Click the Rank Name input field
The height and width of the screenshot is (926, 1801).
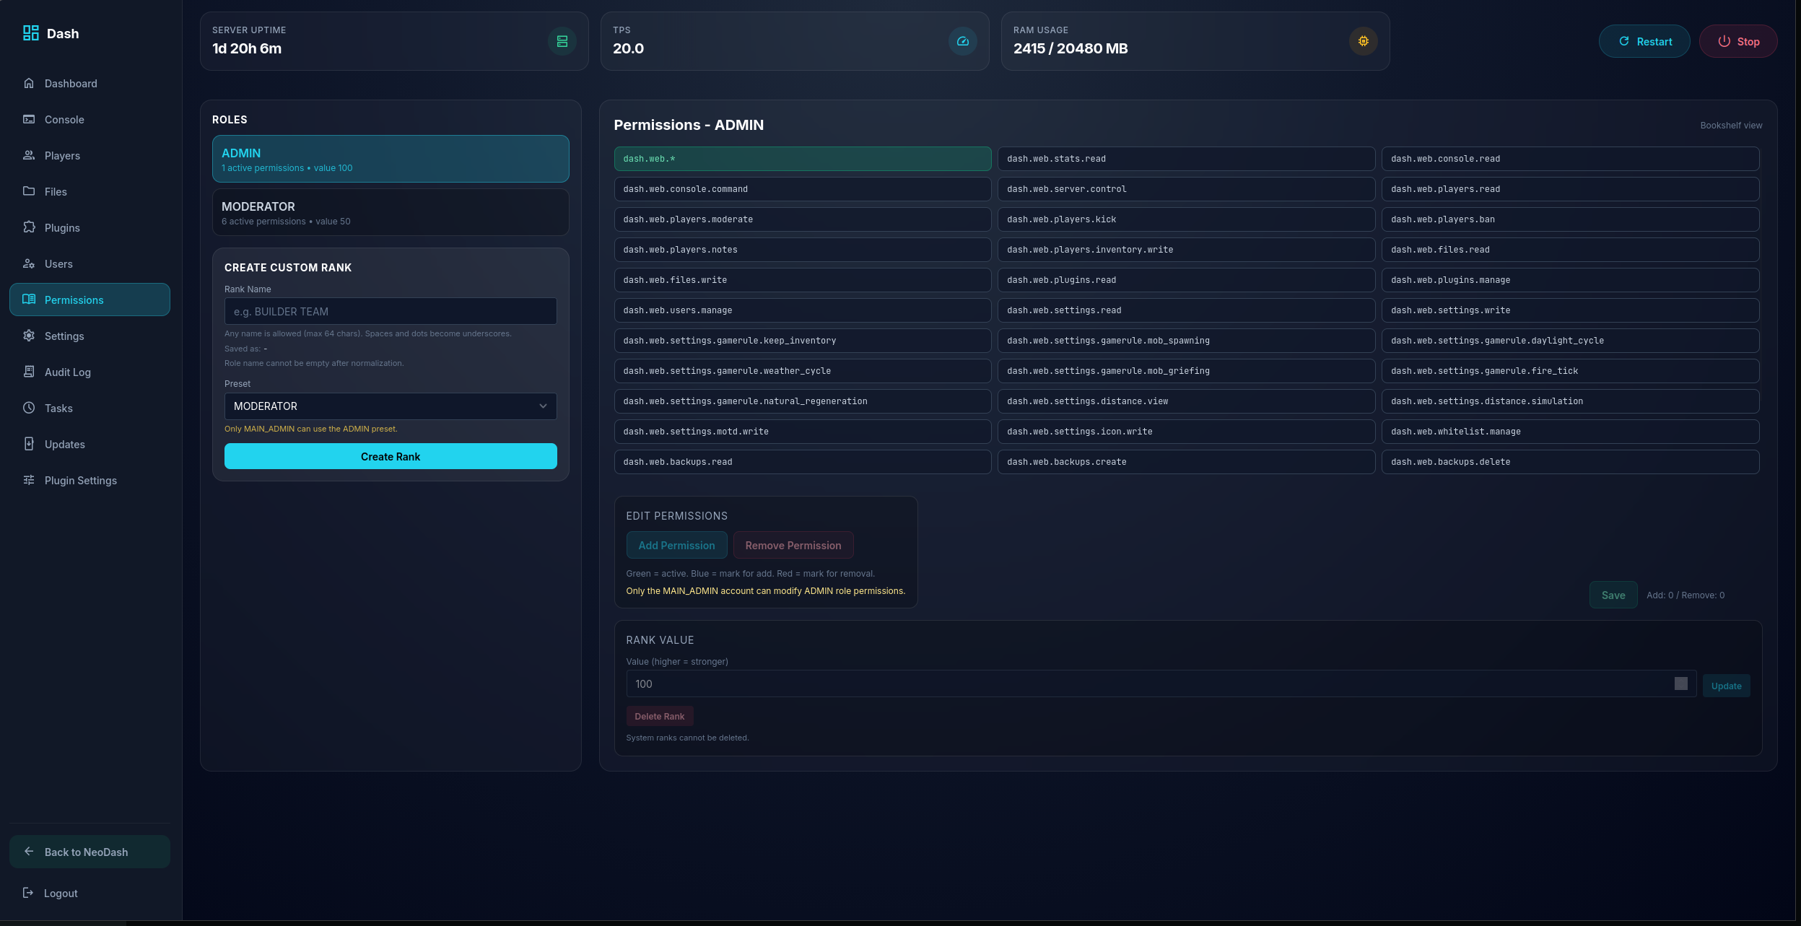pos(391,311)
